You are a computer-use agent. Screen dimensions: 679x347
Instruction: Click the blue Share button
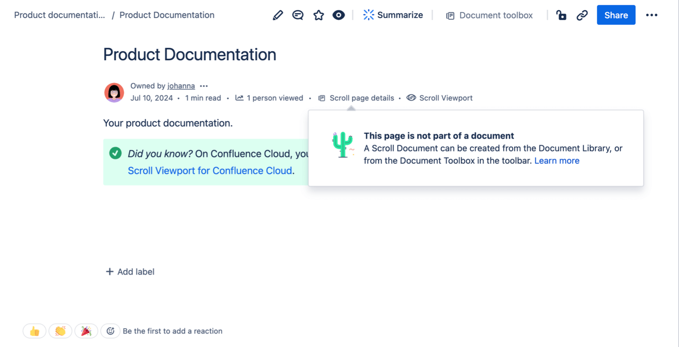(616, 15)
